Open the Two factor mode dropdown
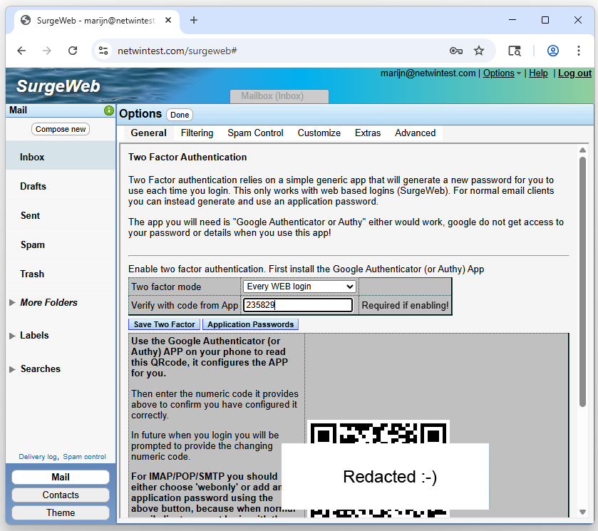Screen dimensions: 598x531 pyautogui.click(x=299, y=287)
